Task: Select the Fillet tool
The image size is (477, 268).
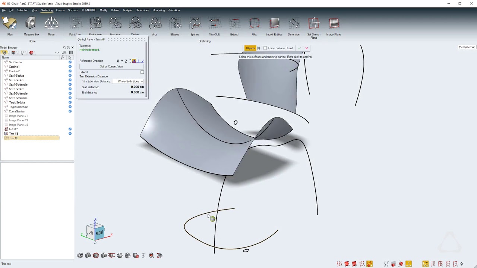Action: coord(254,26)
